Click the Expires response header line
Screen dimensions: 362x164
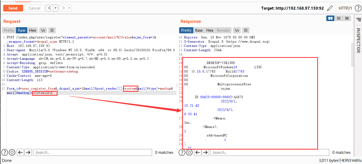[x=219, y=37]
